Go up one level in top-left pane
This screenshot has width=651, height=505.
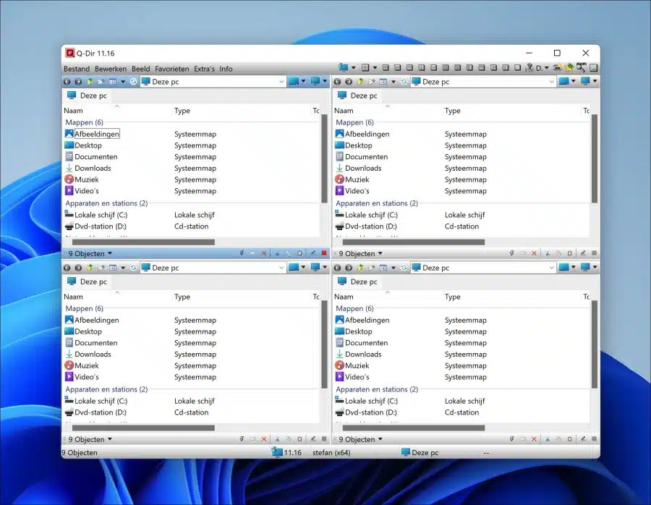90,82
